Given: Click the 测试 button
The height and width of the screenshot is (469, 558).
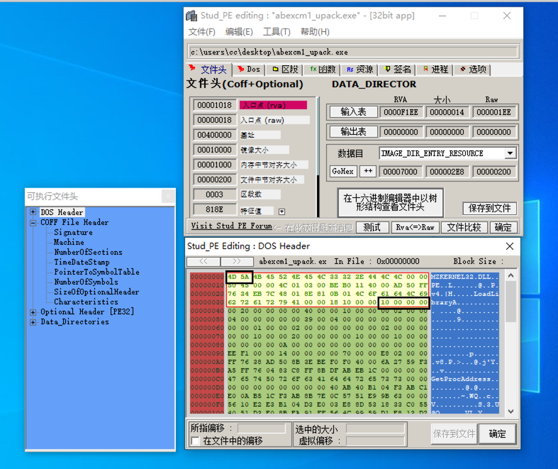Looking at the screenshot, I should pos(372,227).
